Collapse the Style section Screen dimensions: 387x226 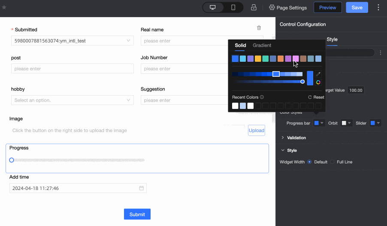coord(289,150)
